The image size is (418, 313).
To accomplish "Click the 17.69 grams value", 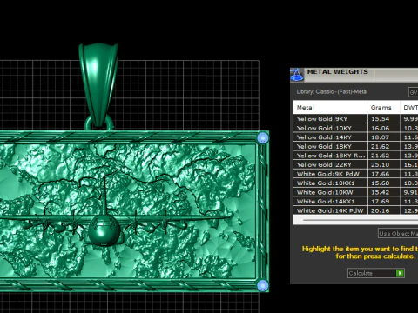I will (380, 202).
